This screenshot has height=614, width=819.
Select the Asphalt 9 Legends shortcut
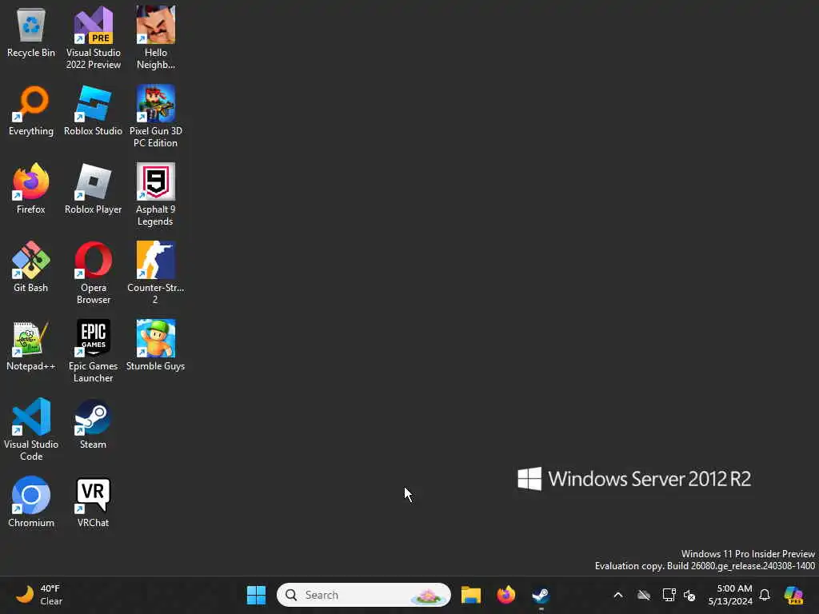[x=156, y=194]
